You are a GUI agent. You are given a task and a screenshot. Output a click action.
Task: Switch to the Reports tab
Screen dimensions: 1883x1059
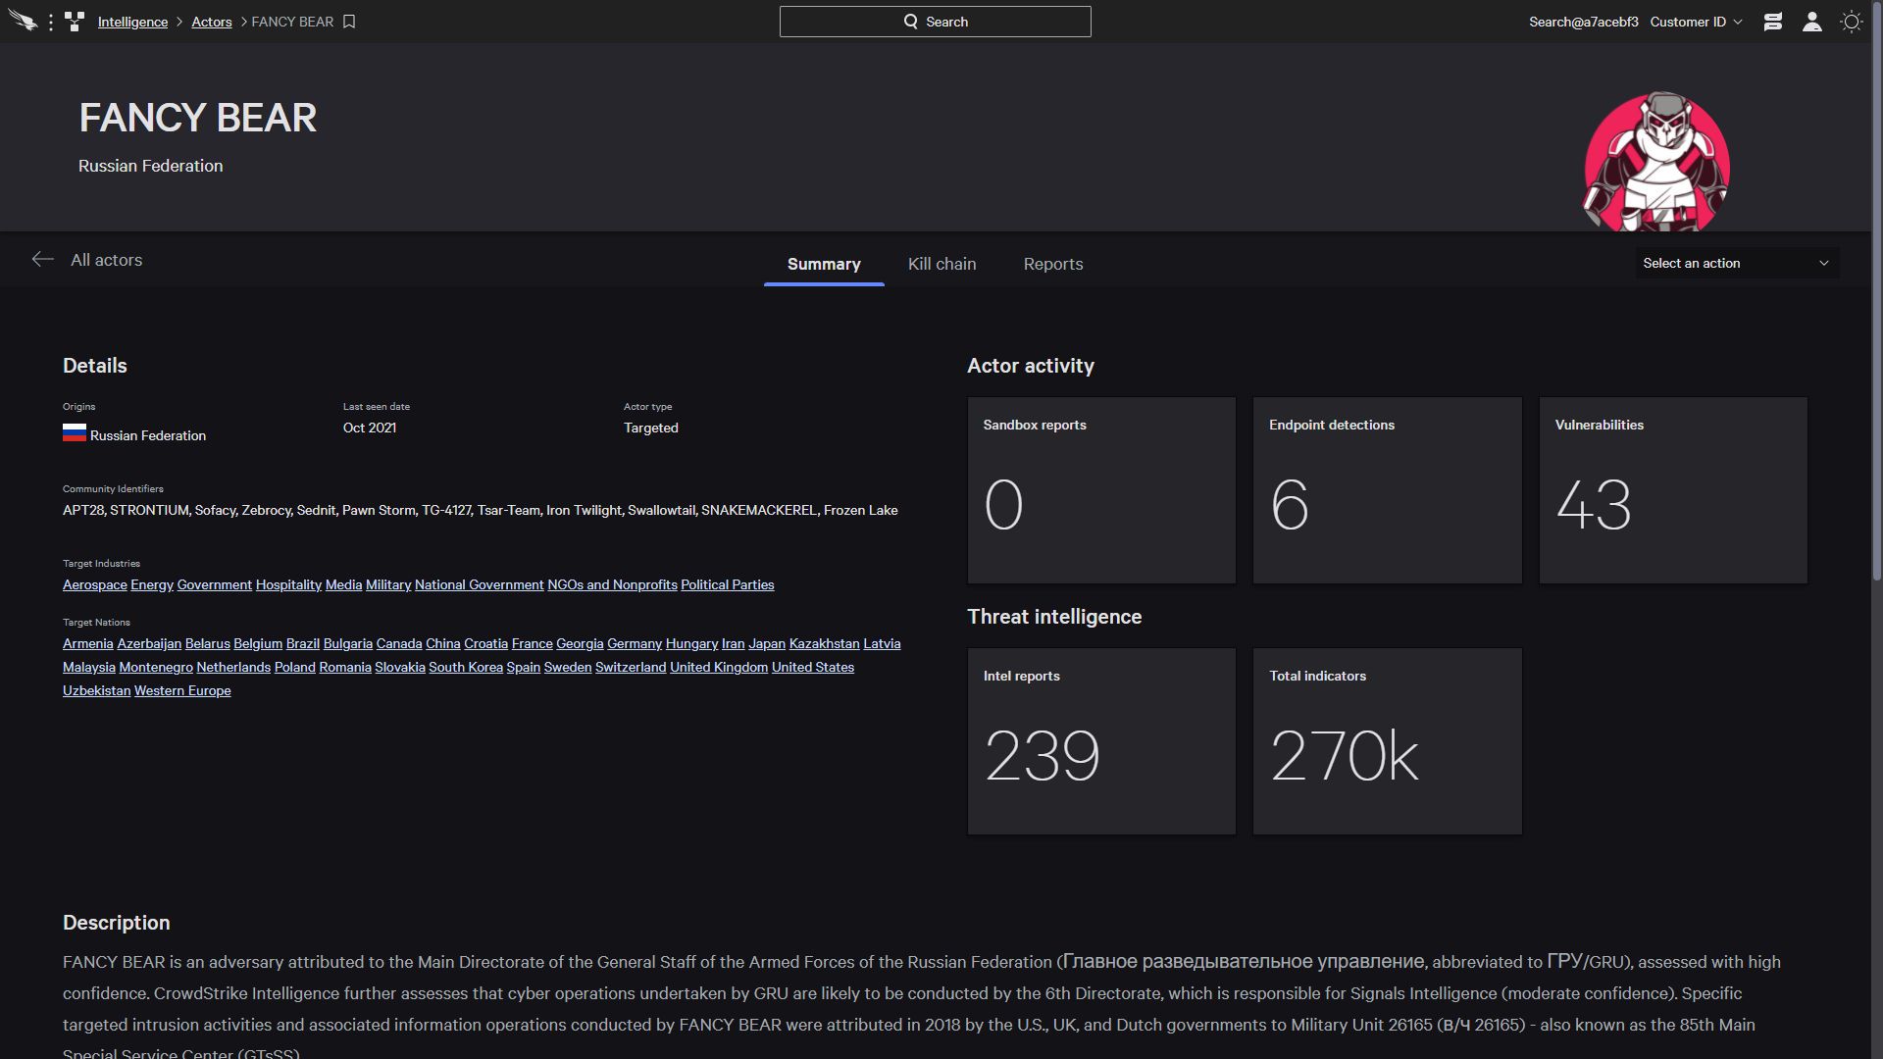(x=1053, y=264)
